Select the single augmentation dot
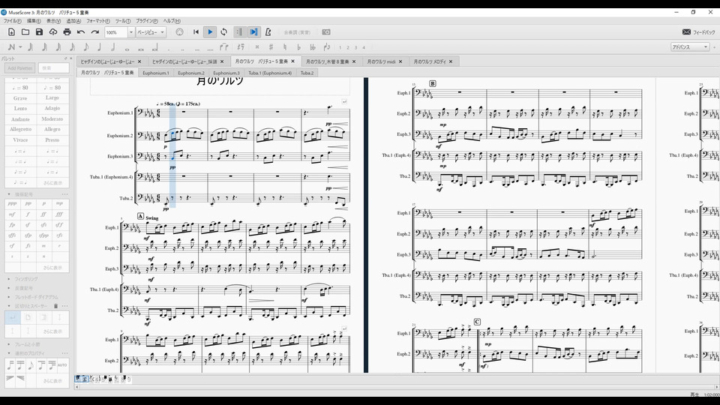The image size is (720, 405). (169, 48)
